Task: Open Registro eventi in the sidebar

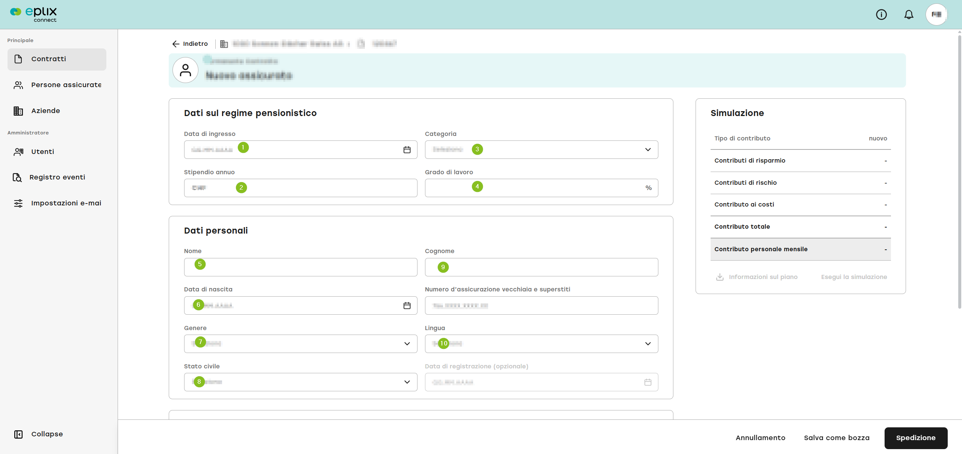Action: (57, 177)
